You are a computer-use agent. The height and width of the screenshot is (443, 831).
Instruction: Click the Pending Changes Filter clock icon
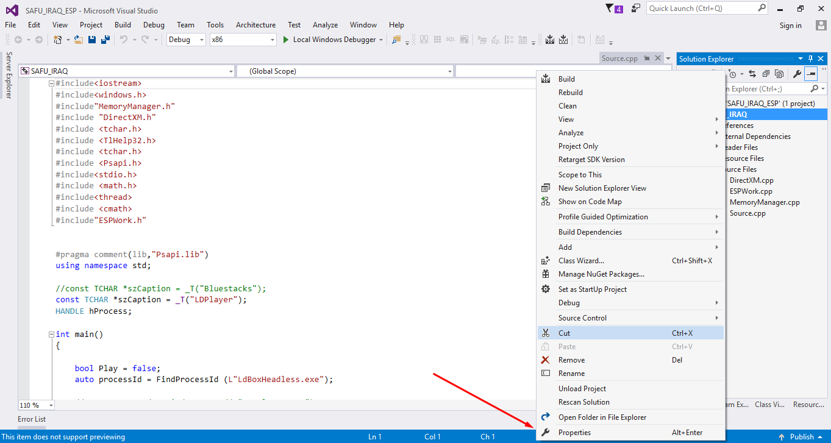point(732,74)
